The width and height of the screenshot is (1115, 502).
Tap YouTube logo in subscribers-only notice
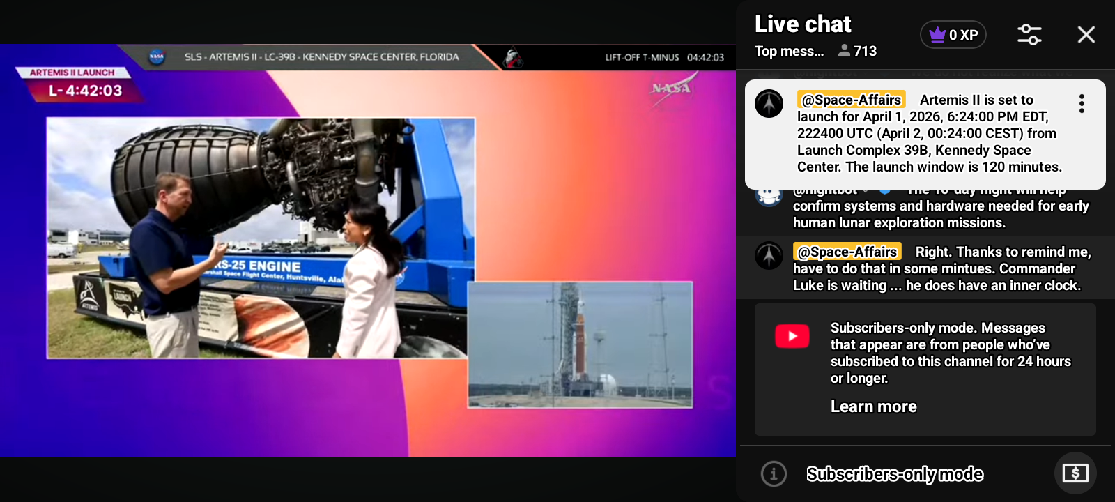click(x=792, y=336)
